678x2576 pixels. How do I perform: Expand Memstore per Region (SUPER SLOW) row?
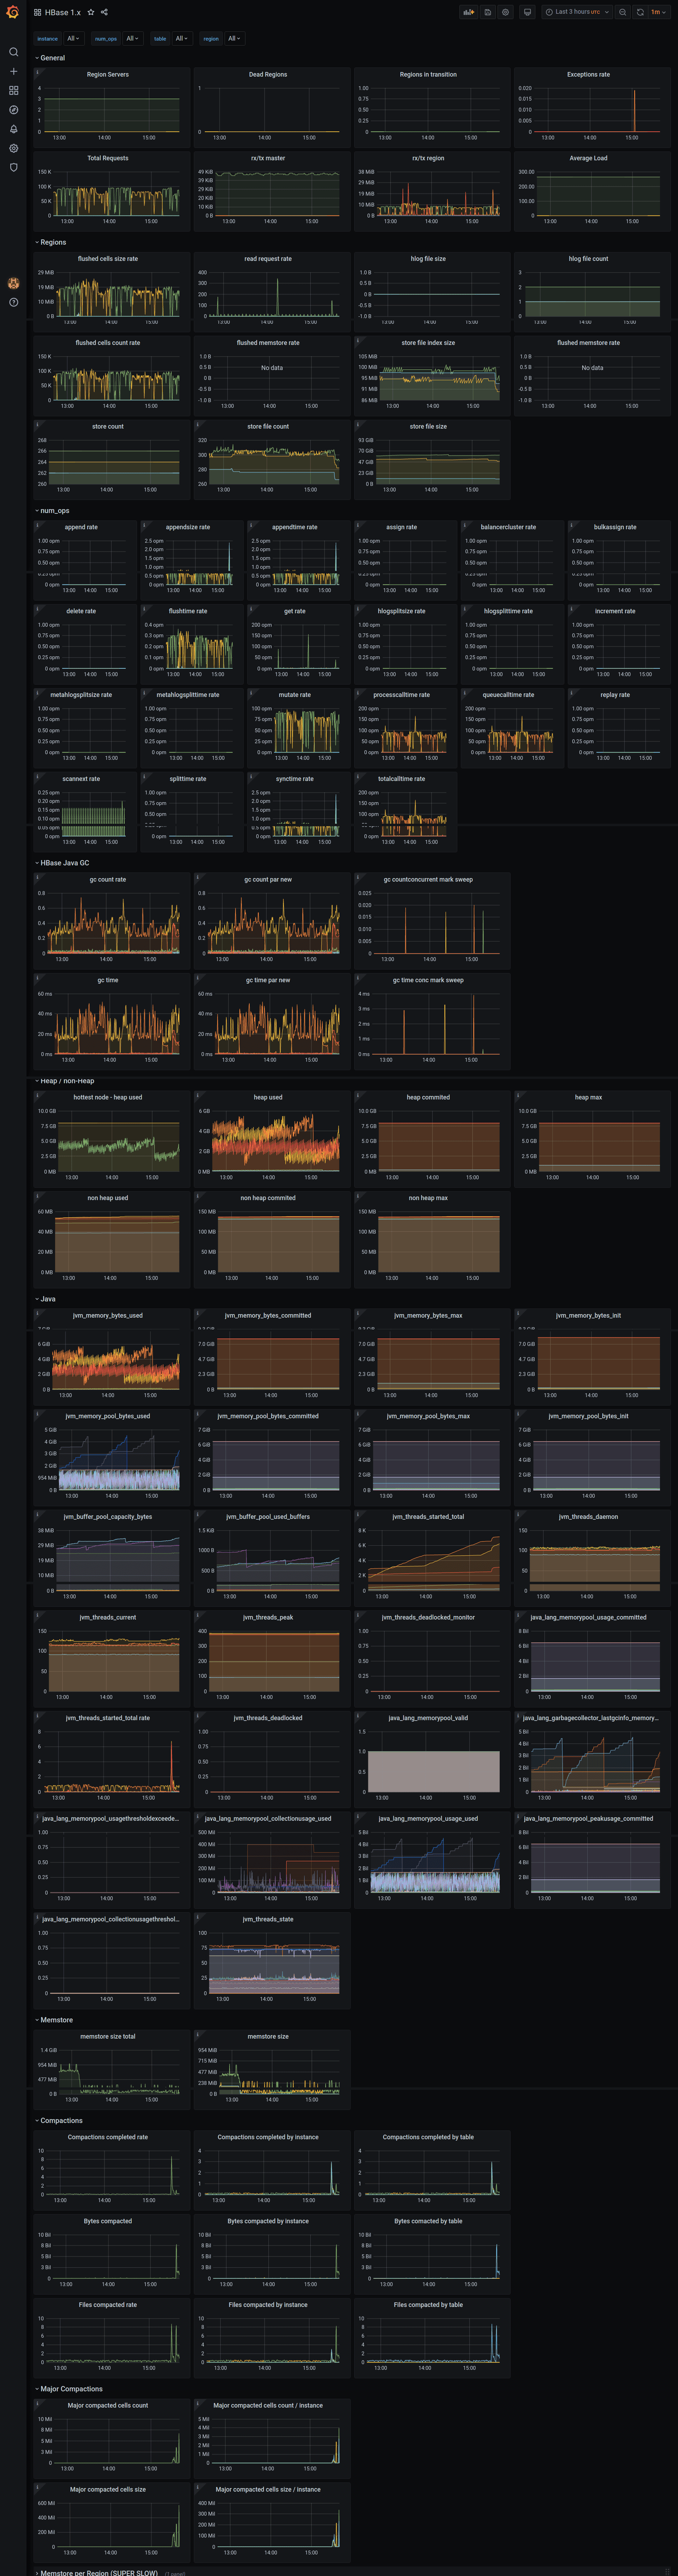click(98, 2572)
